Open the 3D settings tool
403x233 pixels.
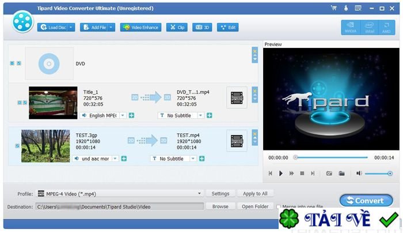[x=202, y=27]
